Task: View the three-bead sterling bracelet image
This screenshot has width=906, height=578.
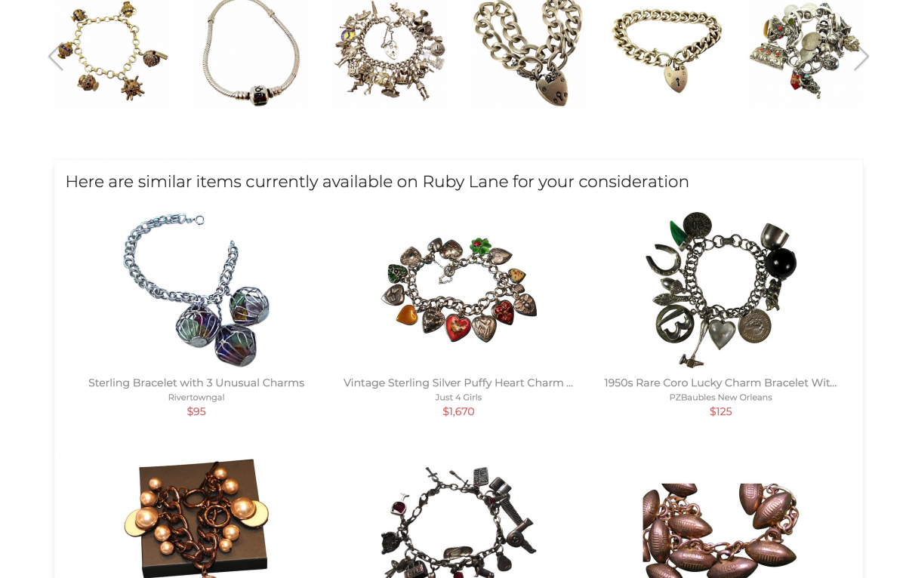Action: [196, 290]
